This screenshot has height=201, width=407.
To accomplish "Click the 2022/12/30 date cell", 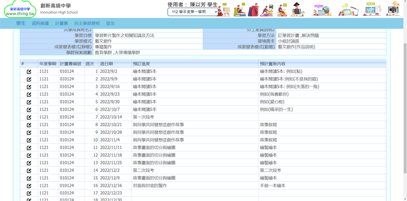I will (115, 199).
